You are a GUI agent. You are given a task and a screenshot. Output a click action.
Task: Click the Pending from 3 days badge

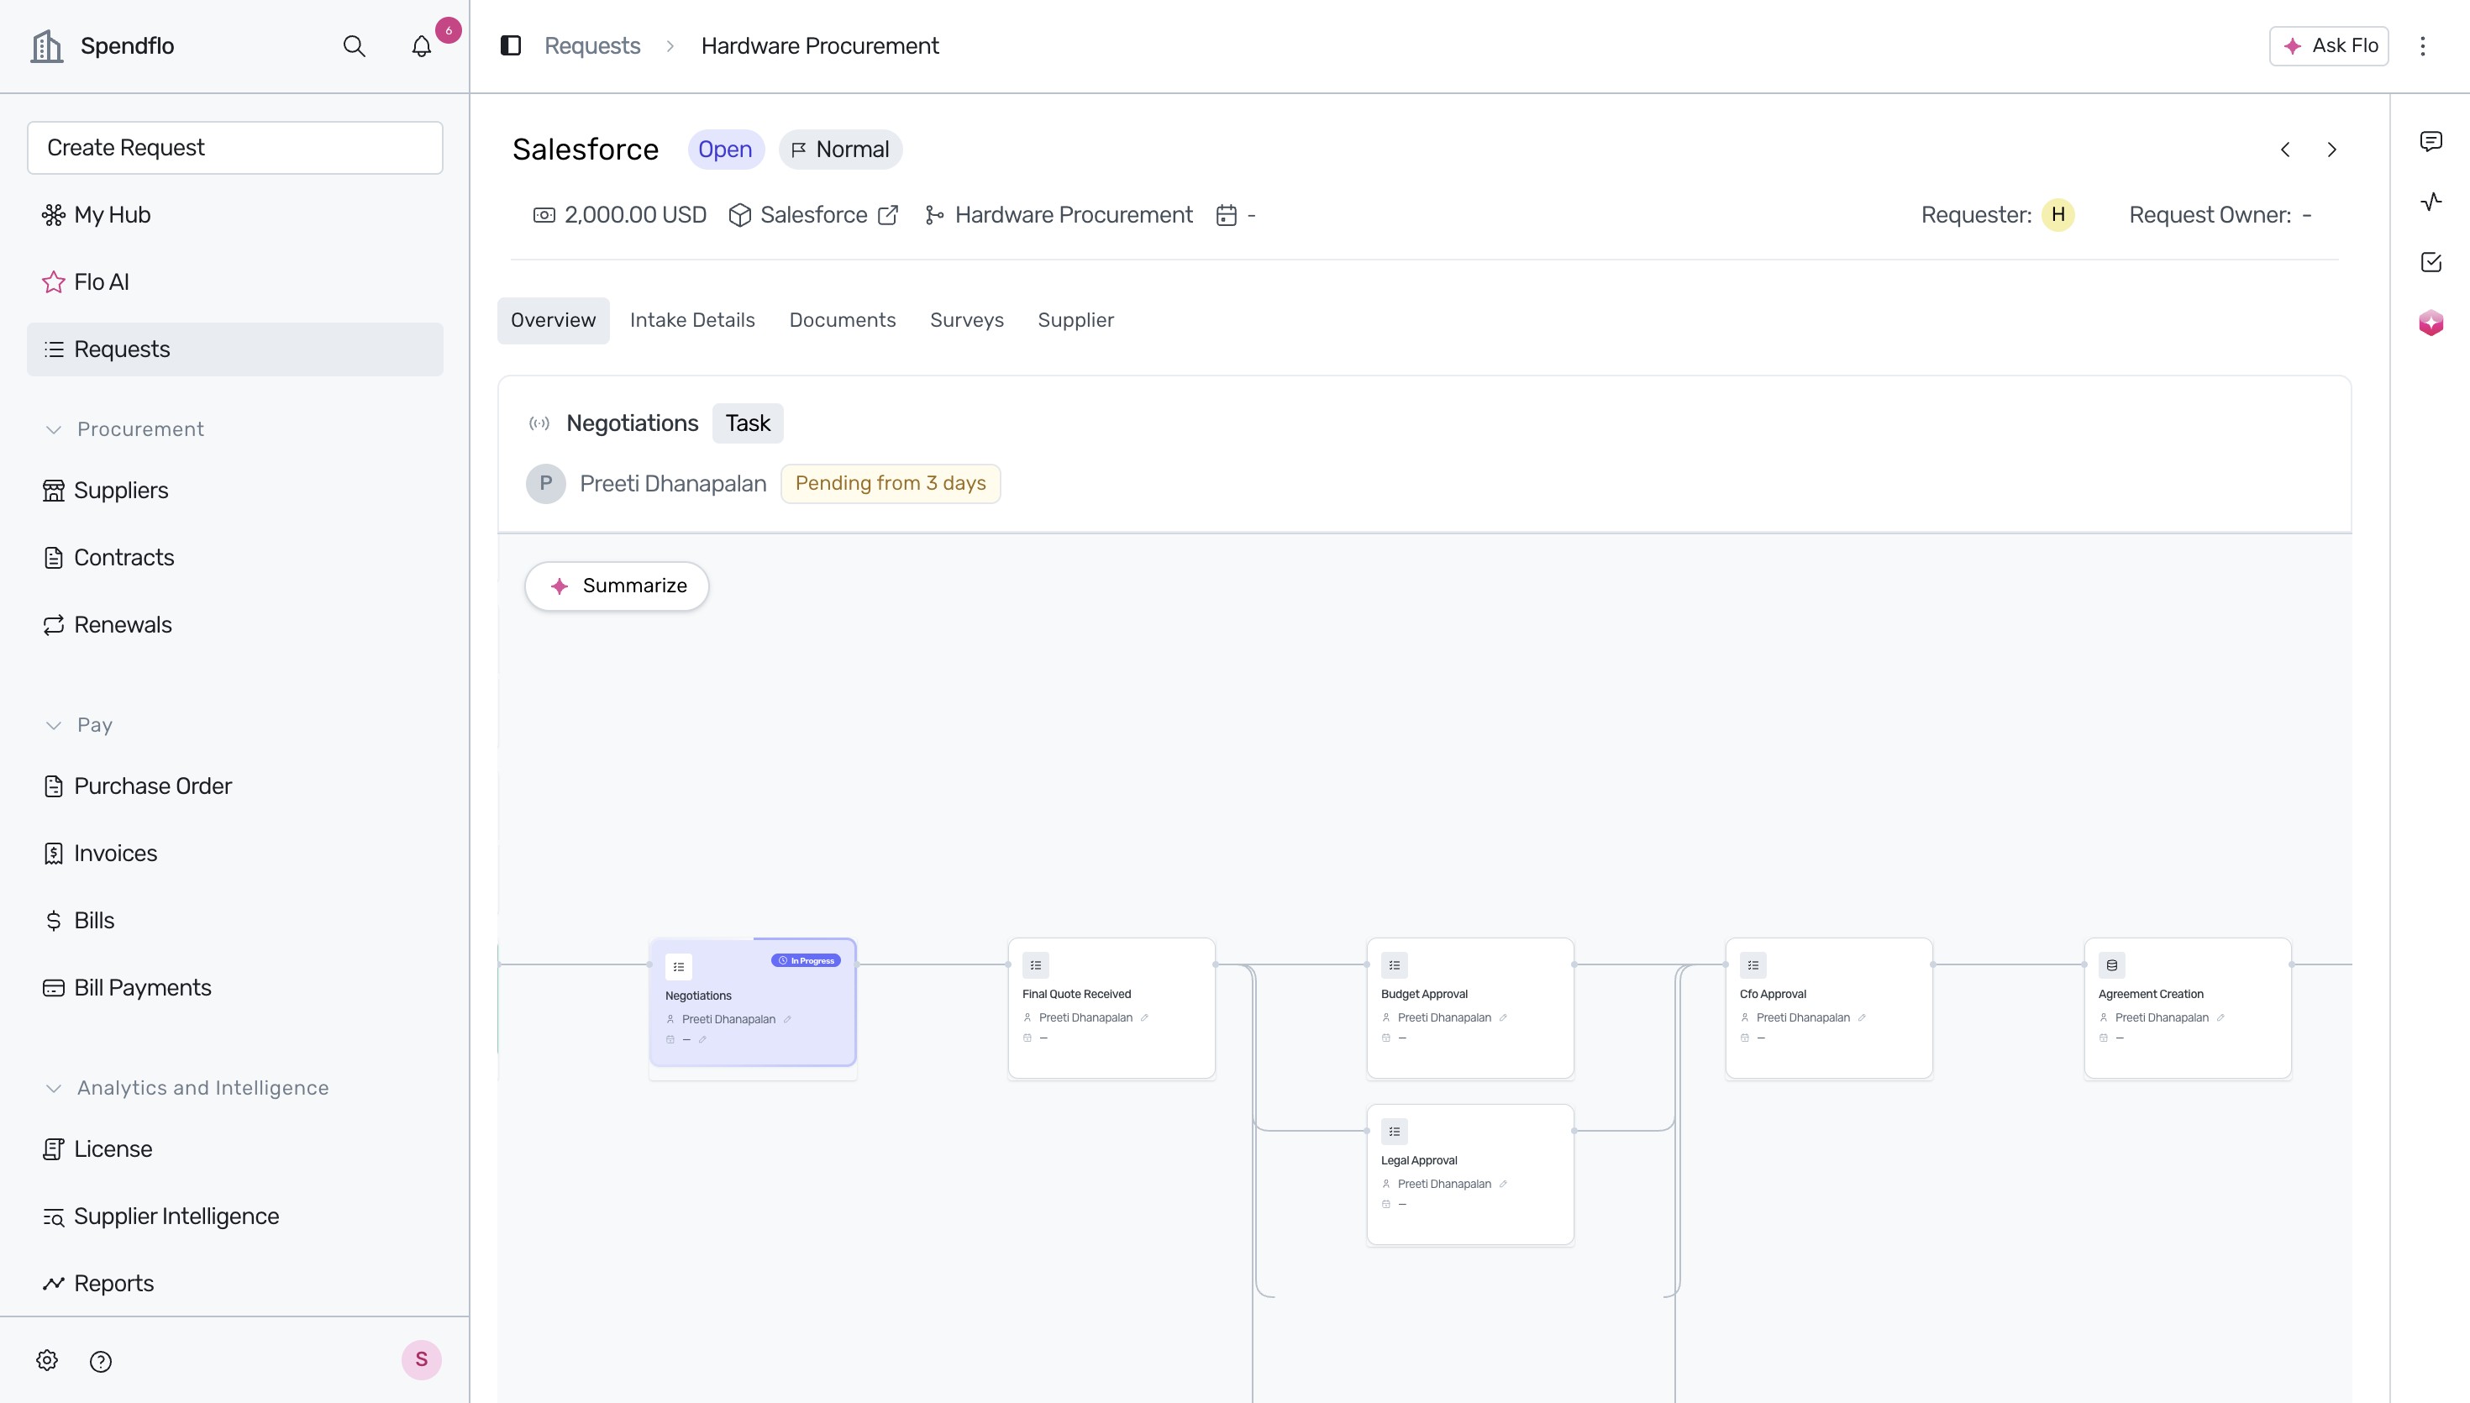tap(891, 484)
